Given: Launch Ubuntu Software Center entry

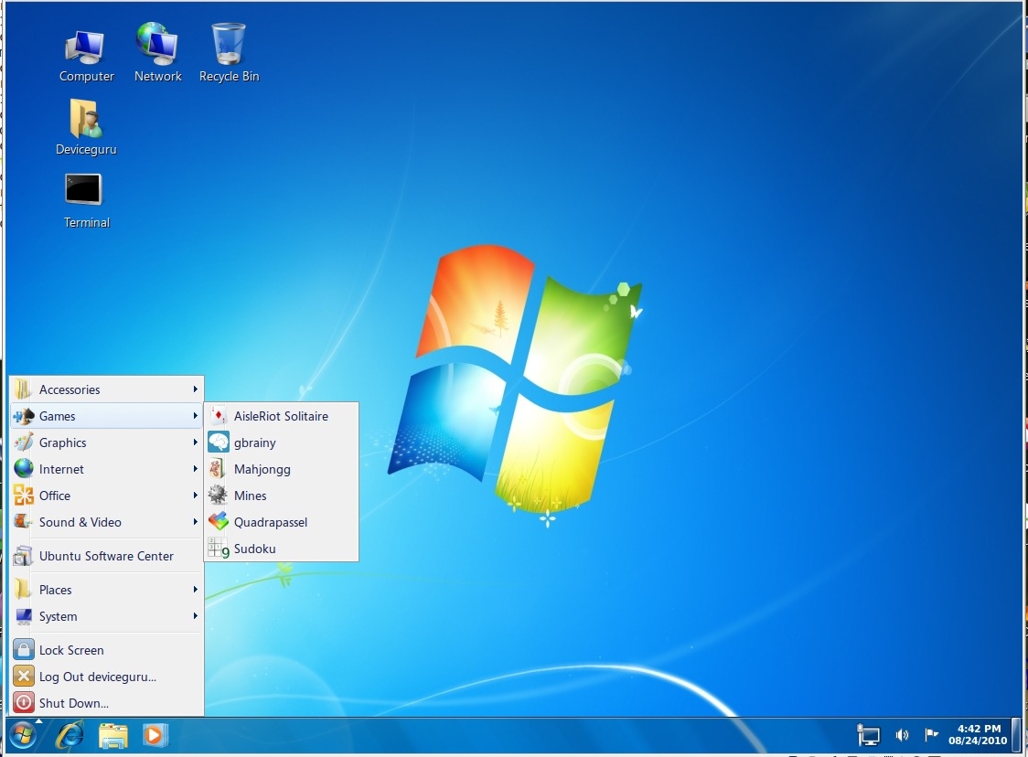Looking at the screenshot, I should pyautogui.click(x=106, y=556).
